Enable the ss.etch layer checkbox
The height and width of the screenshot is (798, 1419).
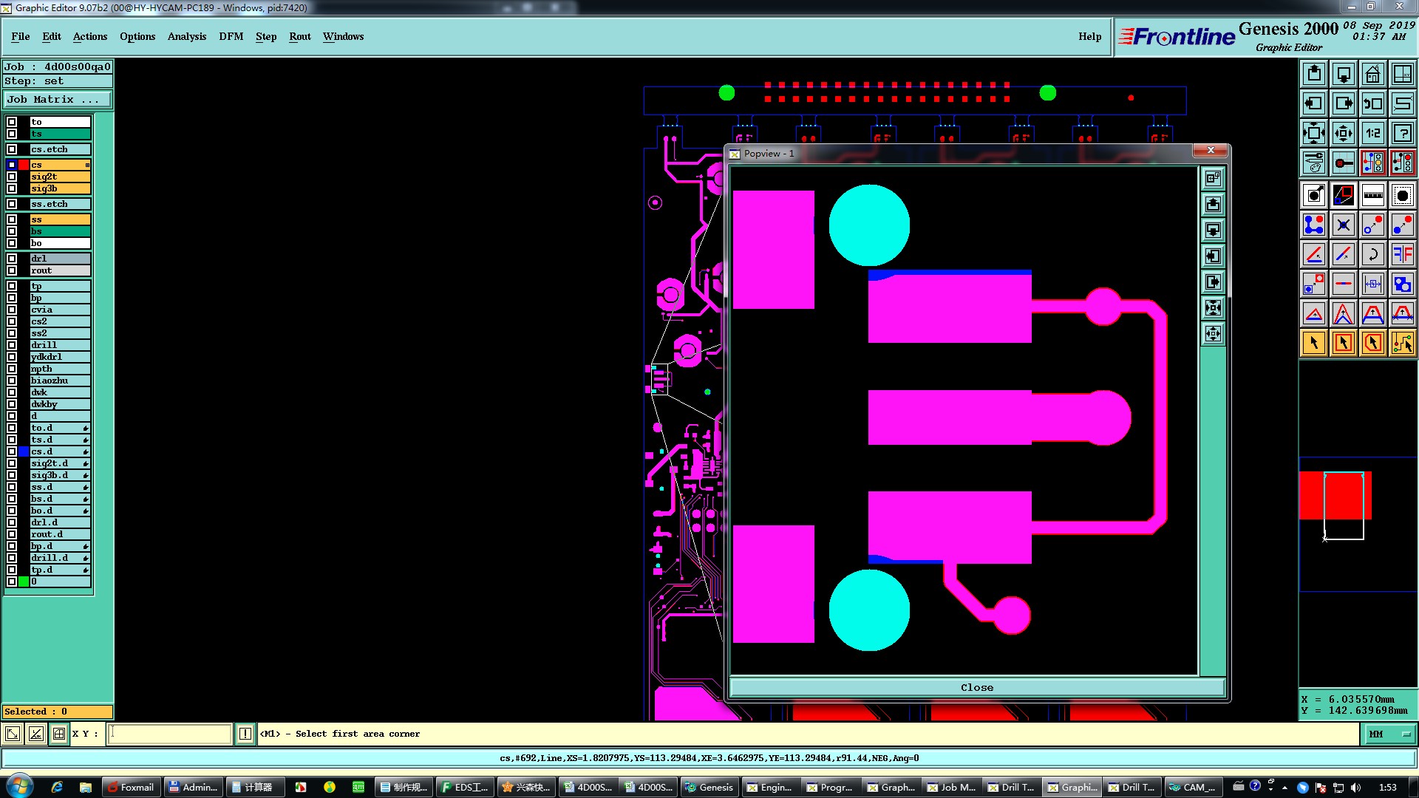coord(12,204)
